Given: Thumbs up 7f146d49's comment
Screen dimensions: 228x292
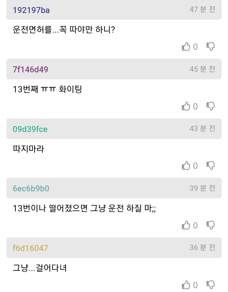Looking at the screenshot, I should coord(186,106).
